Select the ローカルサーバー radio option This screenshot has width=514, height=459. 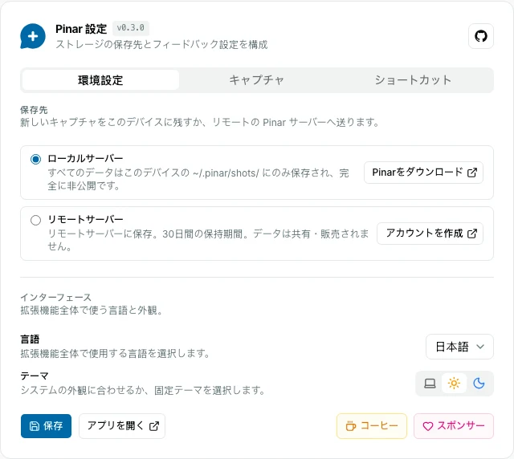tap(35, 159)
